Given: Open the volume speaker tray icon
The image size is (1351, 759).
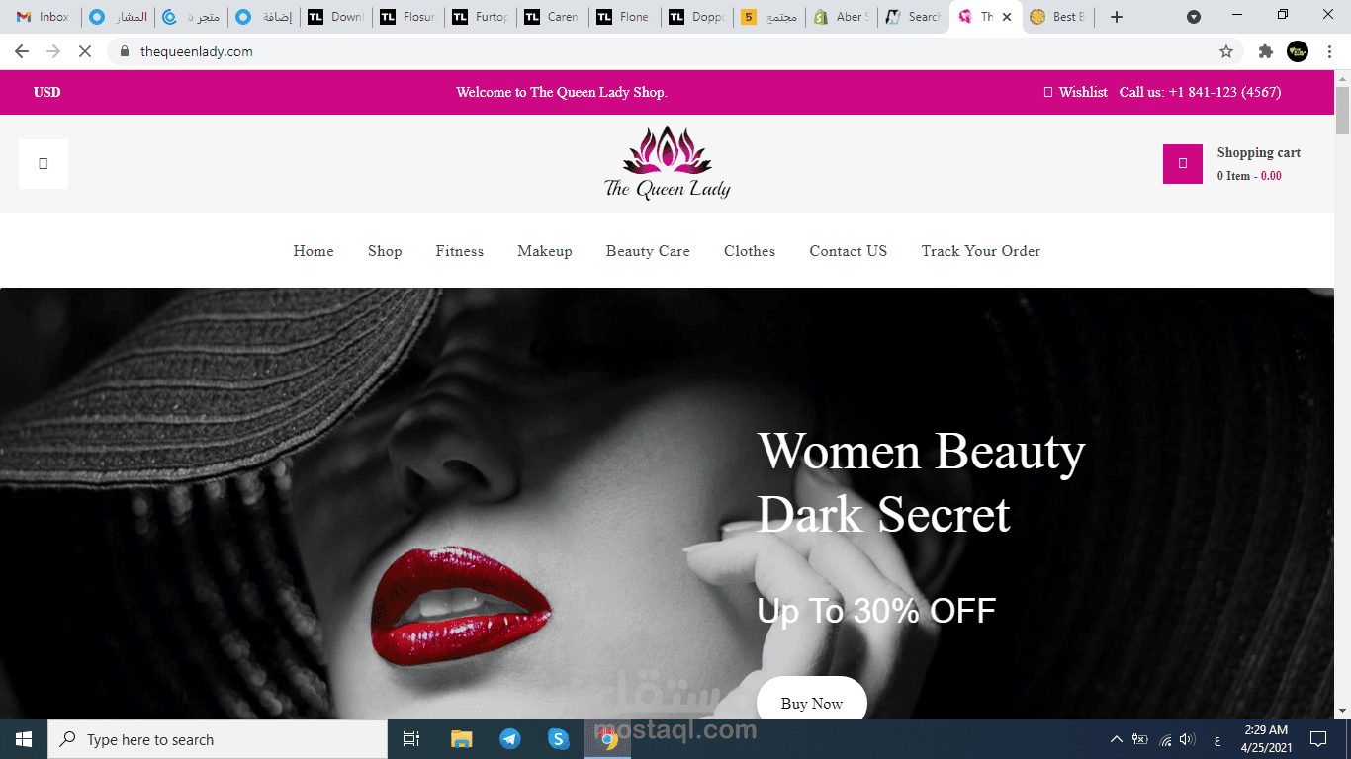Looking at the screenshot, I should click(x=1188, y=739).
